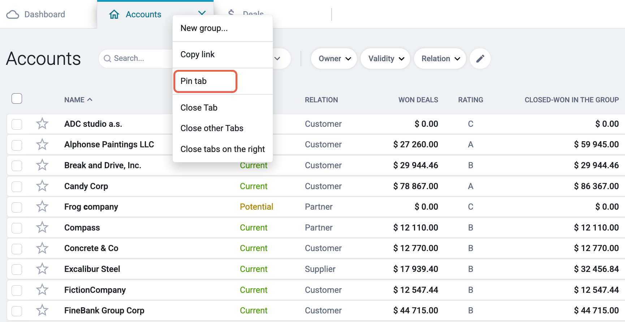Click the Accounts tab house icon
Viewport: 625px width, 322px height.
(x=114, y=14)
